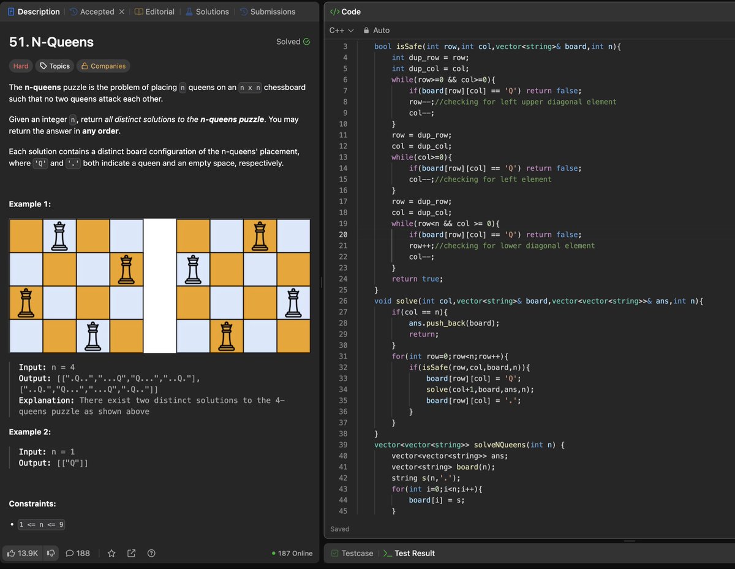Click the 'return true;' code line
The width and height of the screenshot is (735, 569).
click(x=417, y=279)
